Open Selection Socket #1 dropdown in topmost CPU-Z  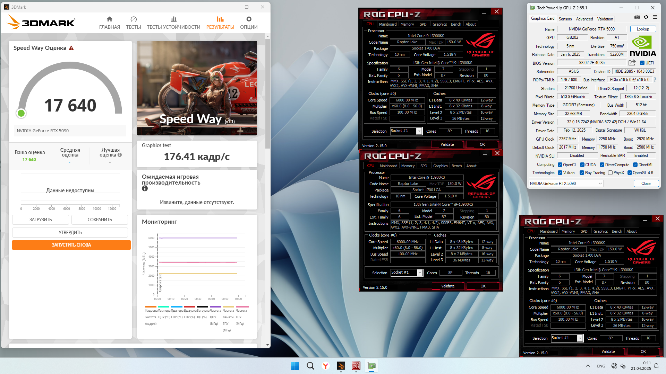[406, 131]
